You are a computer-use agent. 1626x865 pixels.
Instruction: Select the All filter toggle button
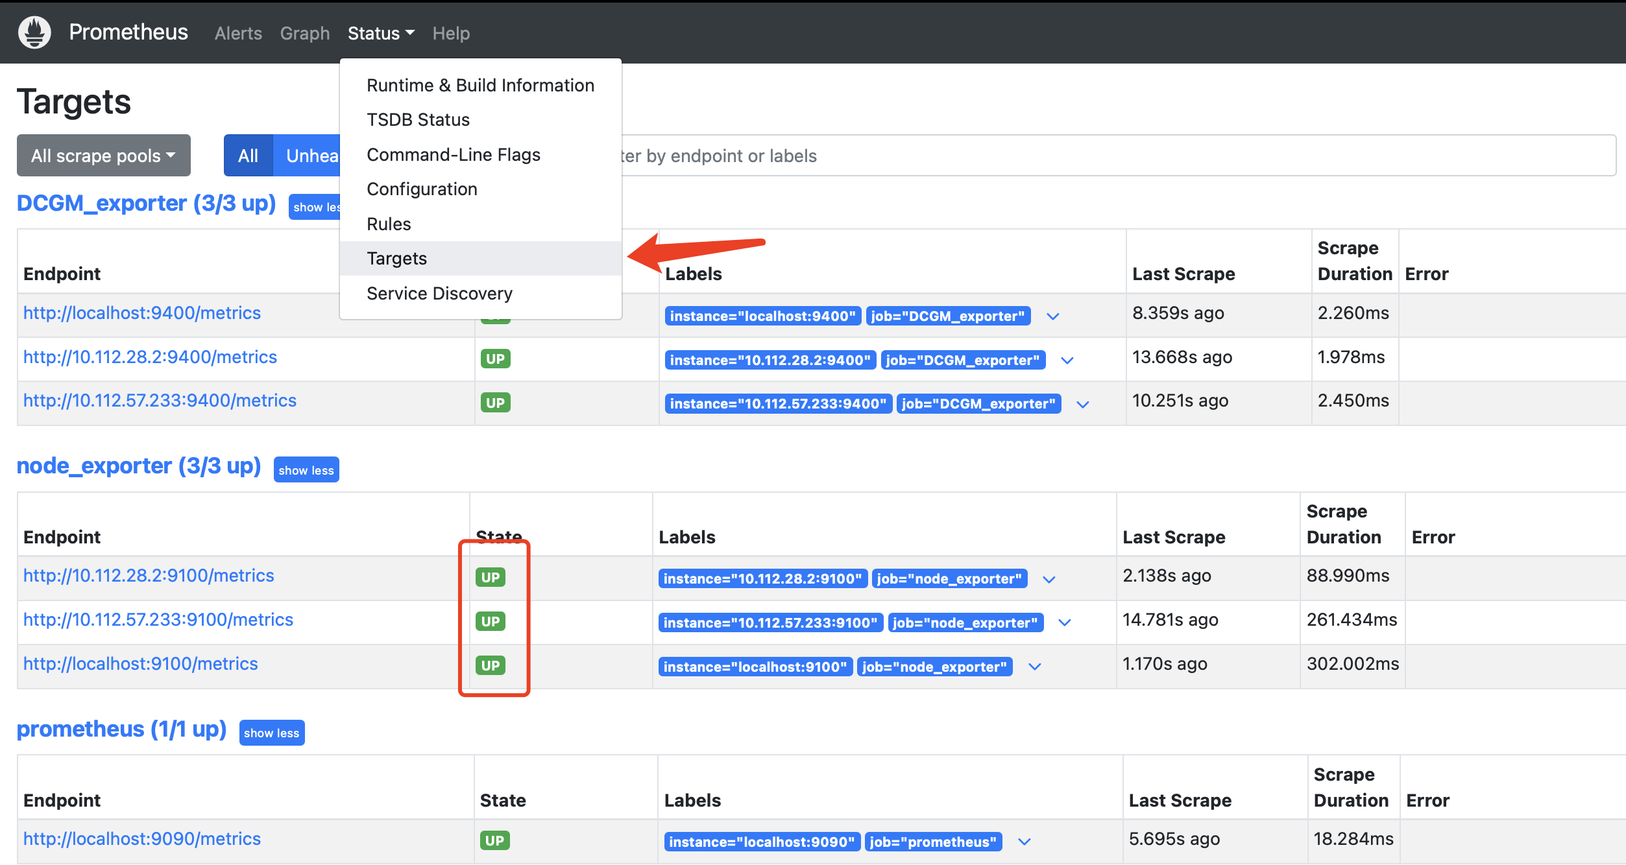pos(248,156)
